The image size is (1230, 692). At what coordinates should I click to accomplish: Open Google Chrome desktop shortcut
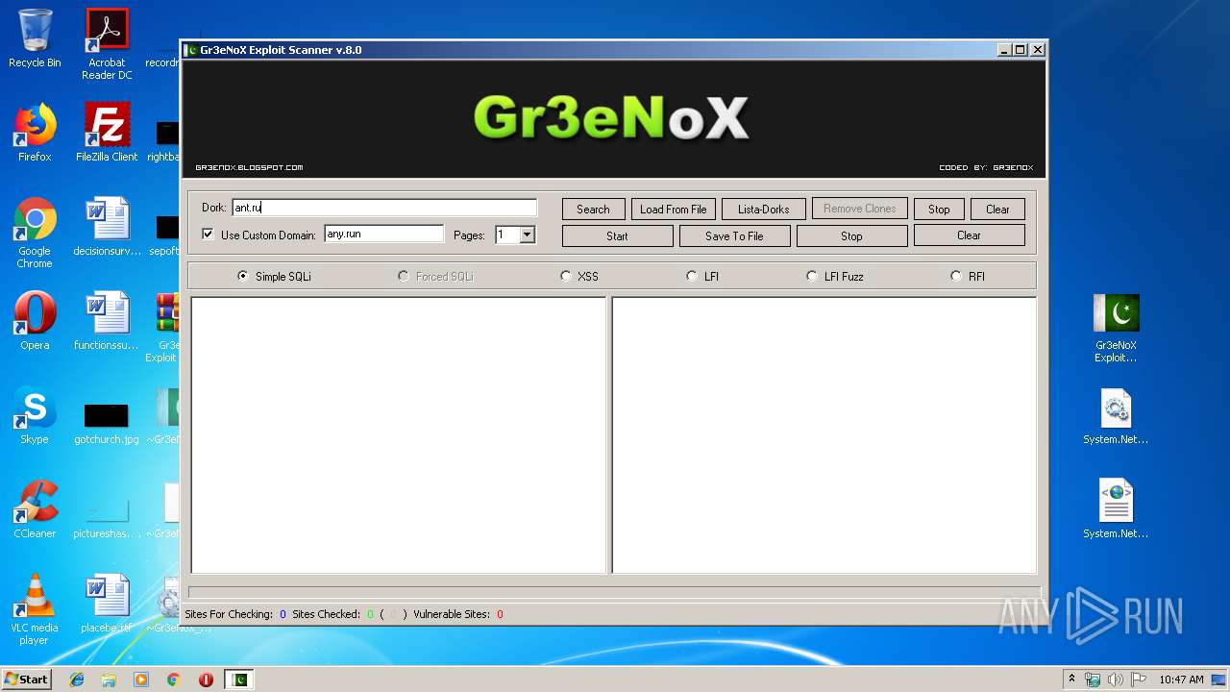35,233
